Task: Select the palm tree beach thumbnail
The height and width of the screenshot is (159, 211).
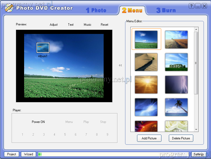Action: tap(176, 107)
